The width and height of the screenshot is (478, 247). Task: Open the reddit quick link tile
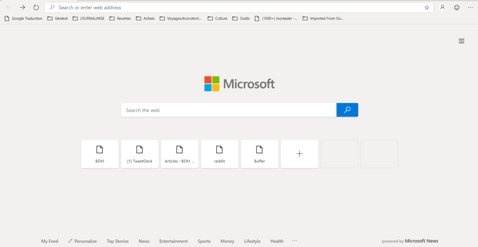pyautogui.click(x=219, y=154)
